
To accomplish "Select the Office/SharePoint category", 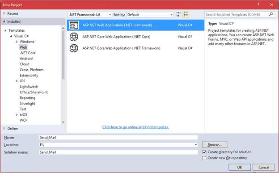I will [34, 92].
